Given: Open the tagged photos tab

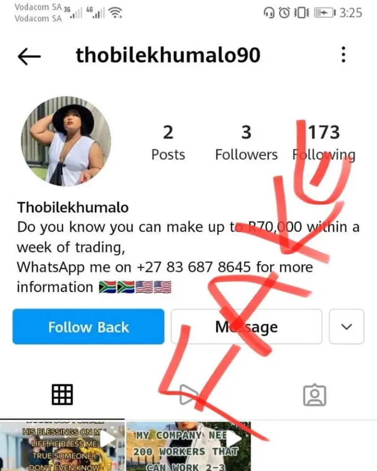Looking at the screenshot, I should [315, 394].
